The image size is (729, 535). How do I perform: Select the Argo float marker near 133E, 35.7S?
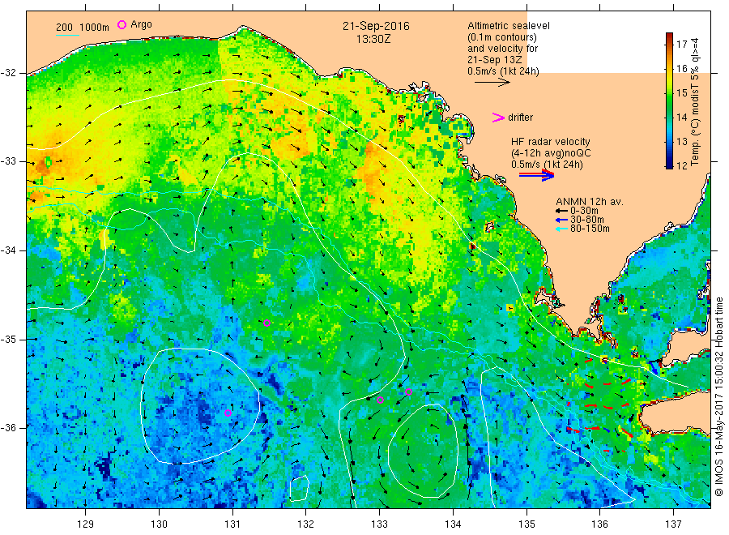pos(380,400)
